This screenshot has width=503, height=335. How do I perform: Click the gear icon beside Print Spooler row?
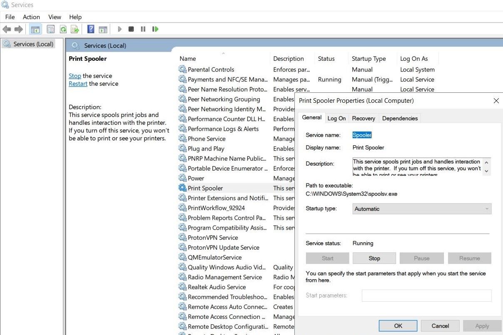[182, 188]
